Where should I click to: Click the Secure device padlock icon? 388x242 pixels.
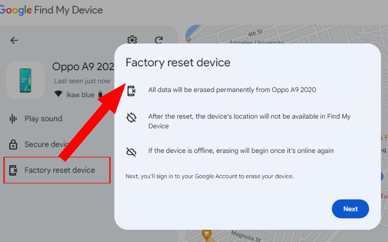pos(13,144)
